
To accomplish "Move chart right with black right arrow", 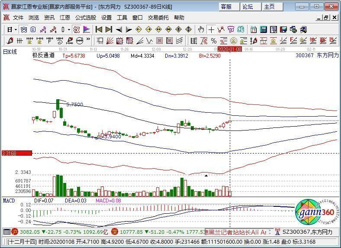I will (129, 29).
